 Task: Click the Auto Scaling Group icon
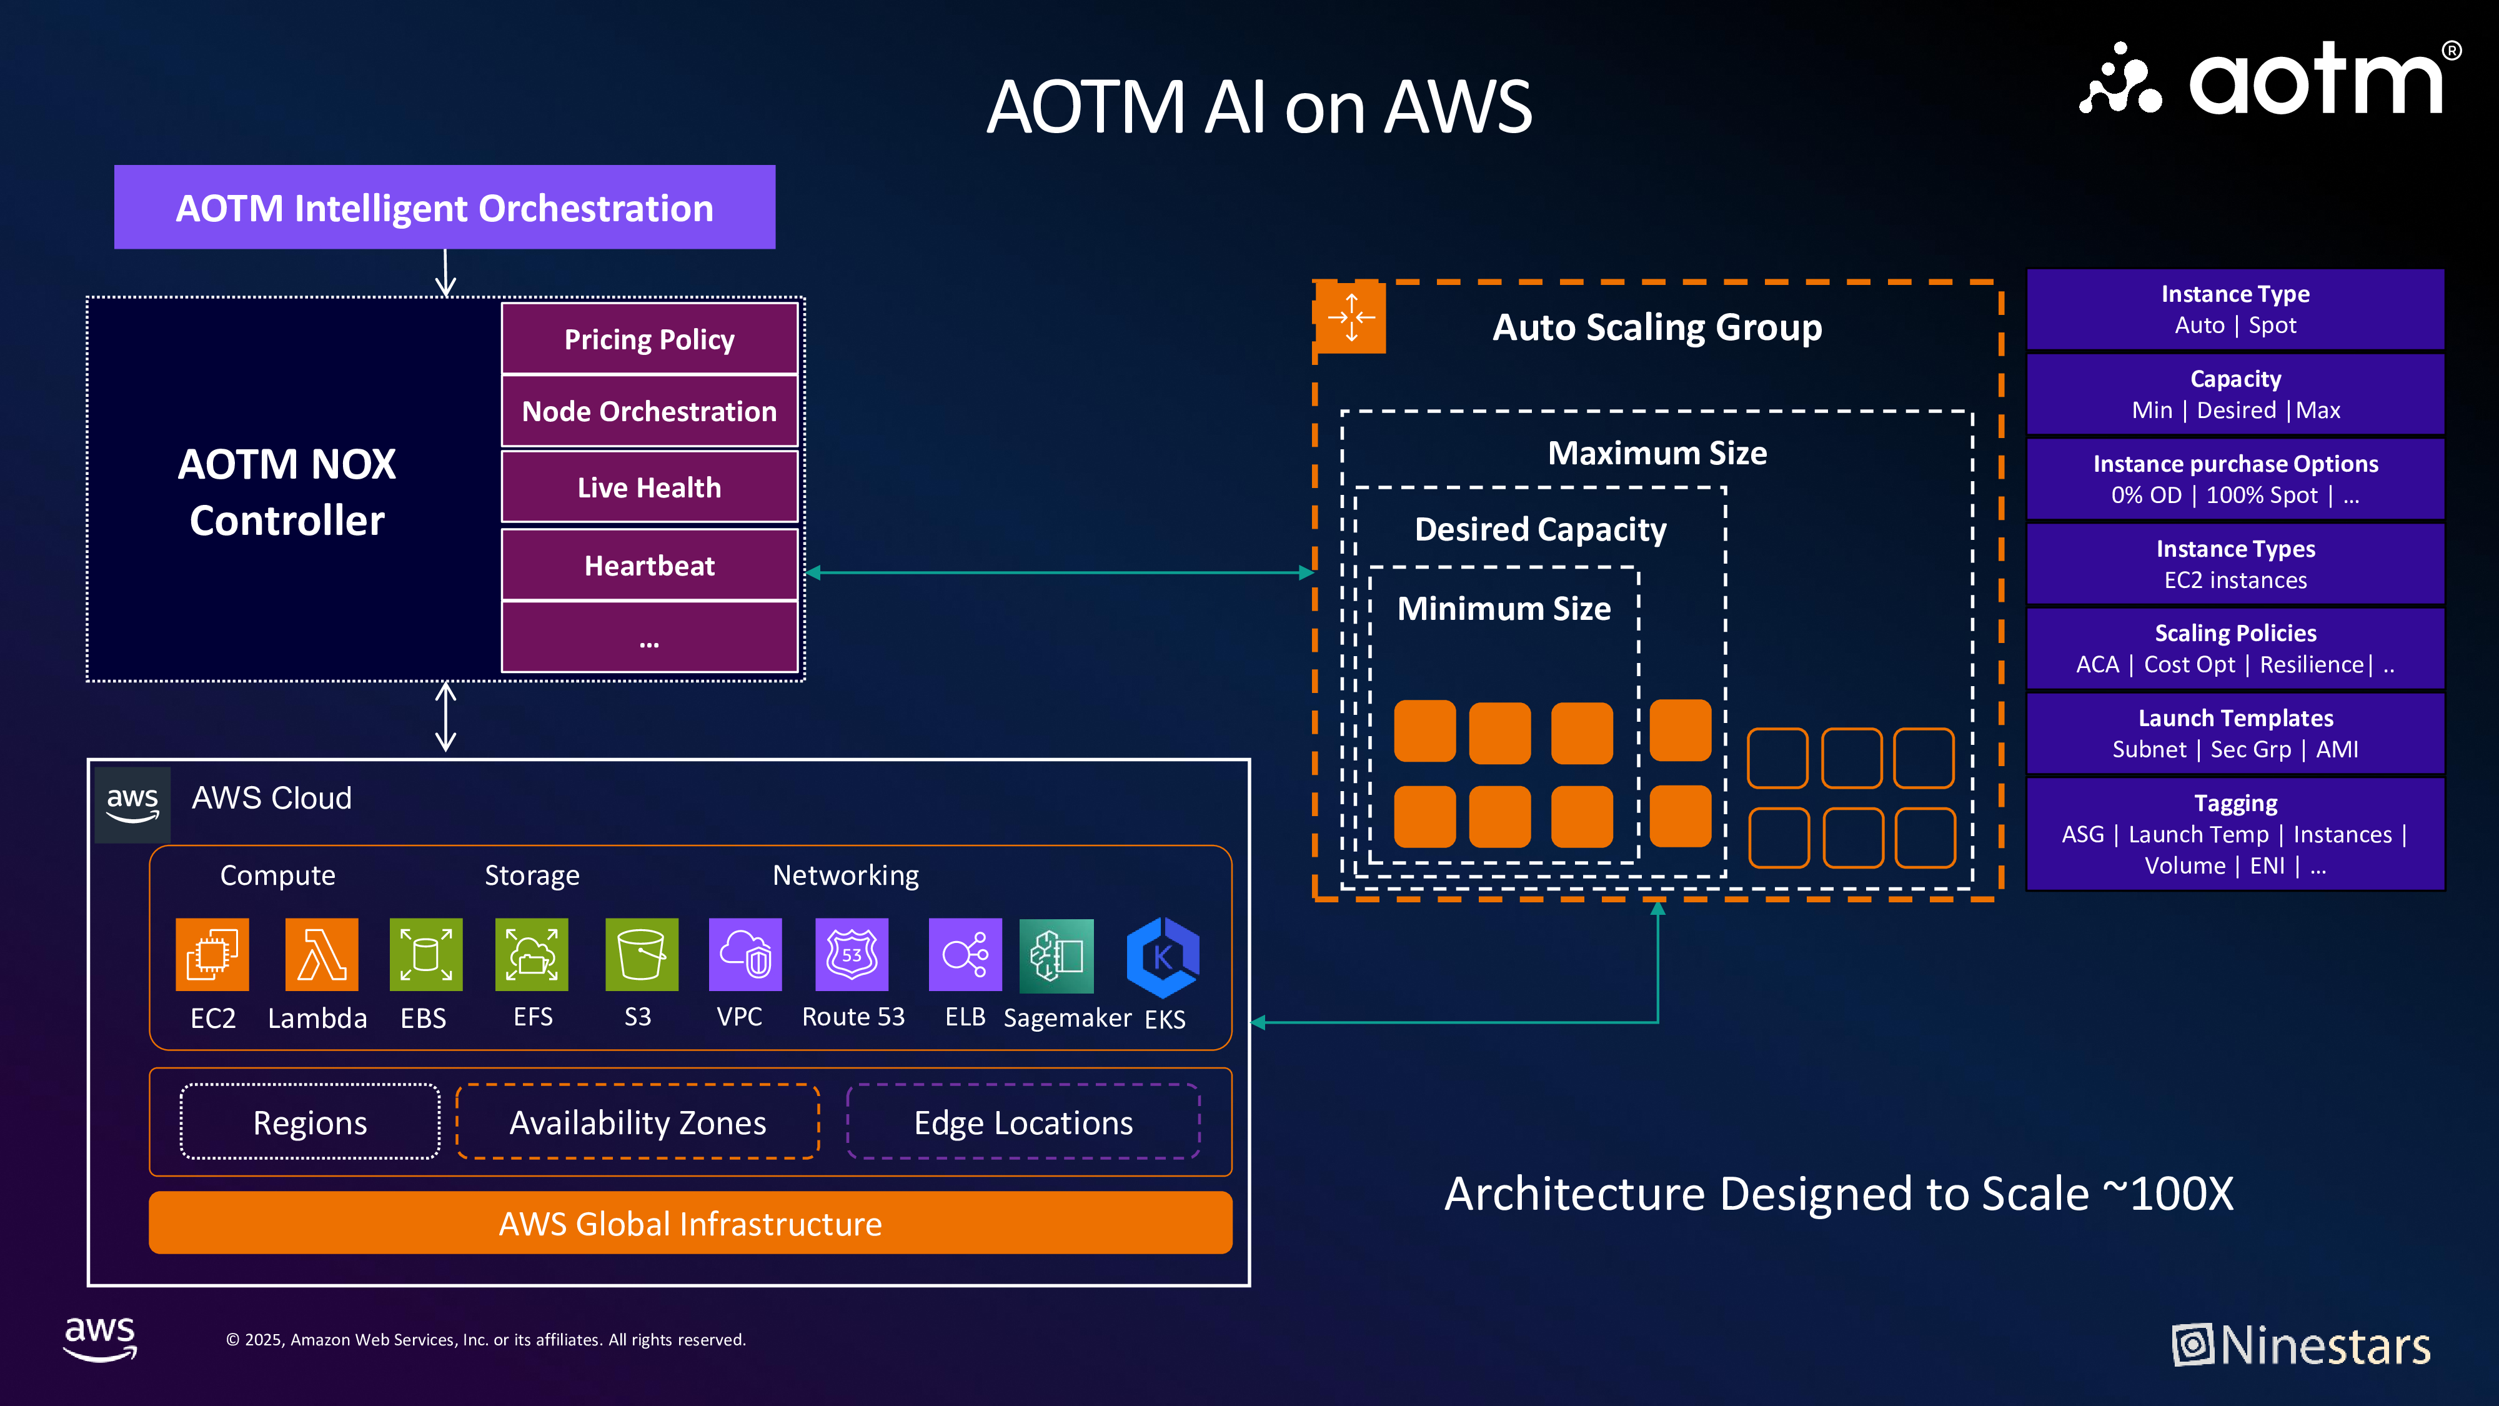click(1350, 317)
